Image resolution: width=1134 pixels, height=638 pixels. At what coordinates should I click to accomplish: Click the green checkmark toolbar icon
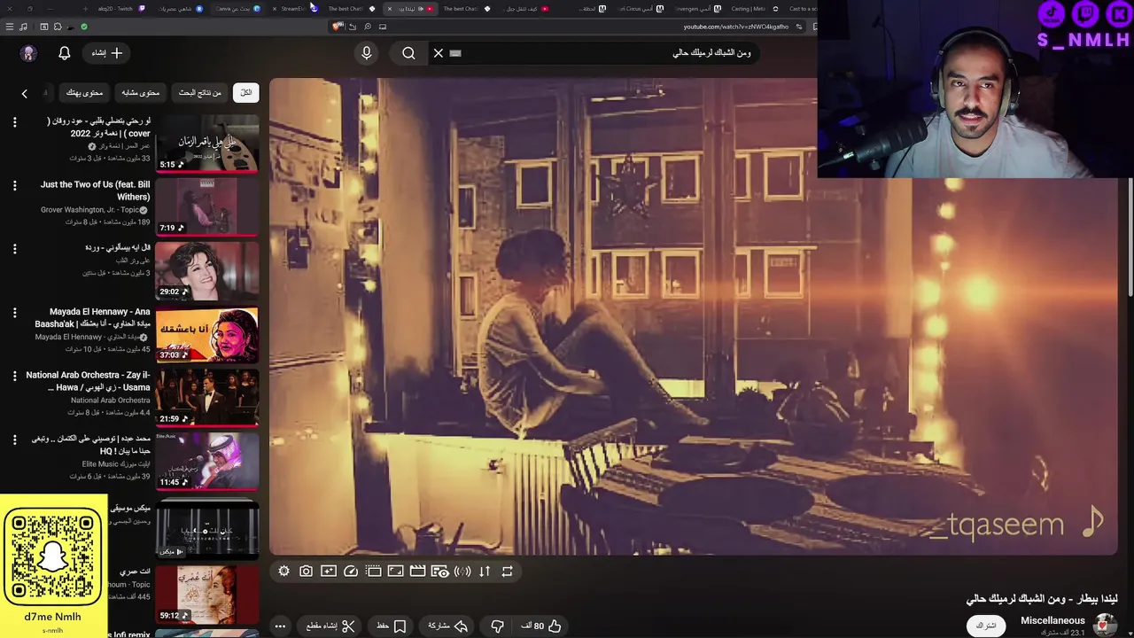click(84, 27)
